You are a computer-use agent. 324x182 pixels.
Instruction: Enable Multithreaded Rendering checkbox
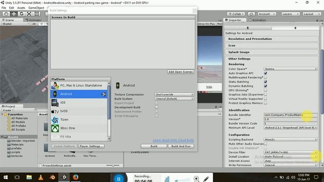(x=265, y=77)
